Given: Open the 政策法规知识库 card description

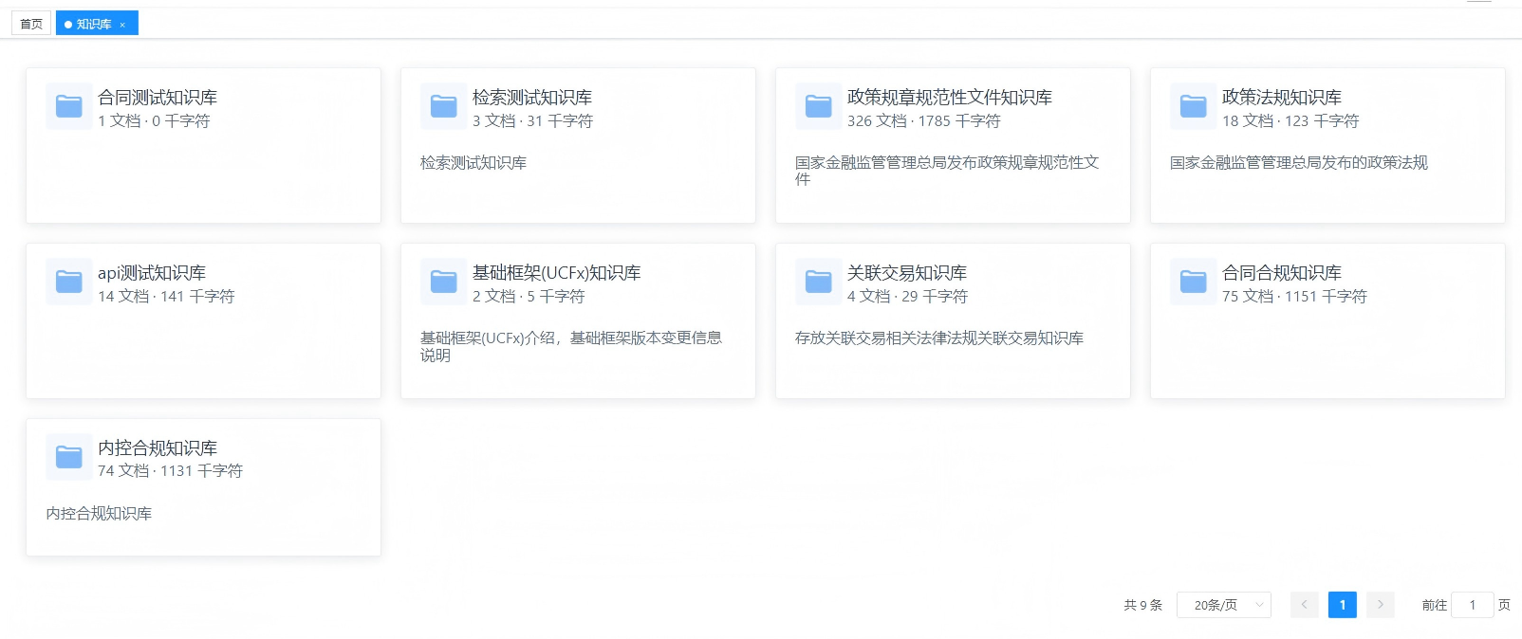Looking at the screenshot, I should pyautogui.click(x=1299, y=163).
